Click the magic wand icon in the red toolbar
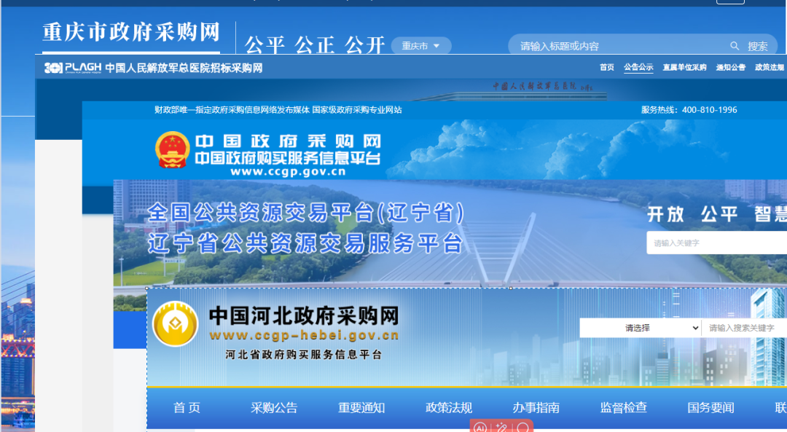The image size is (787, 432). [501, 428]
